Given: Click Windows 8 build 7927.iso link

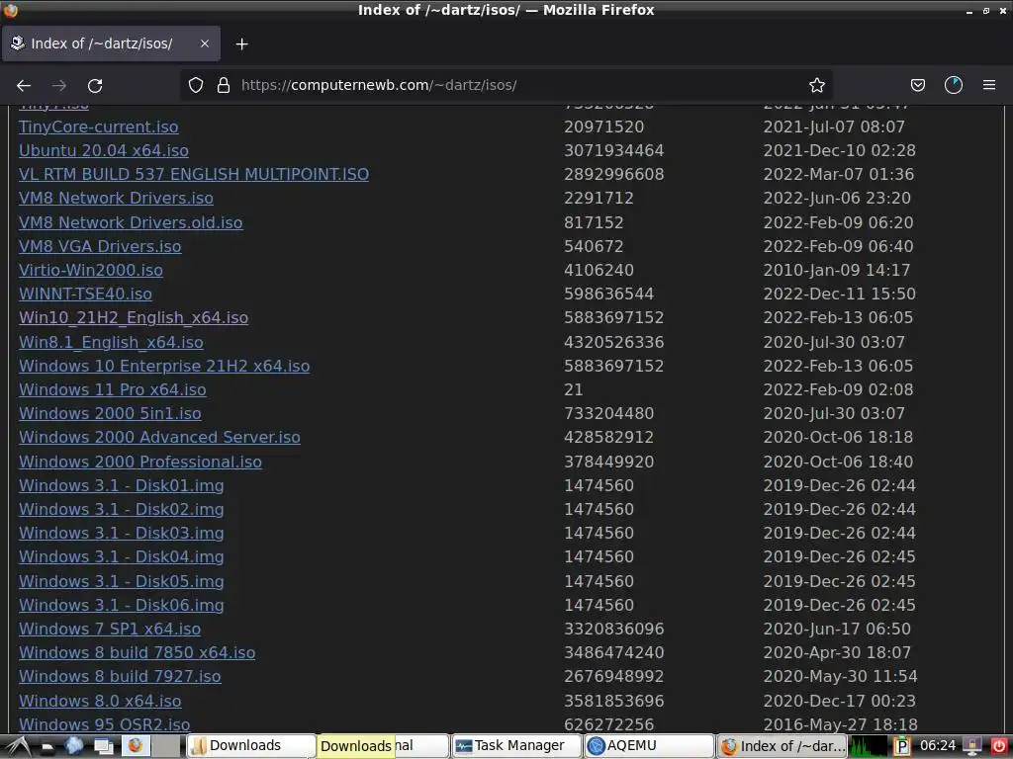Looking at the screenshot, I should 120,676.
